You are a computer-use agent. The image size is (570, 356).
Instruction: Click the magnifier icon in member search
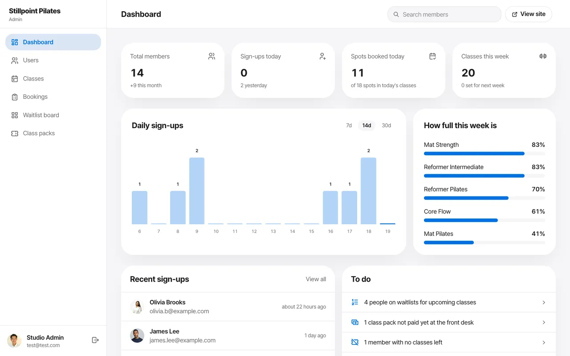point(396,14)
